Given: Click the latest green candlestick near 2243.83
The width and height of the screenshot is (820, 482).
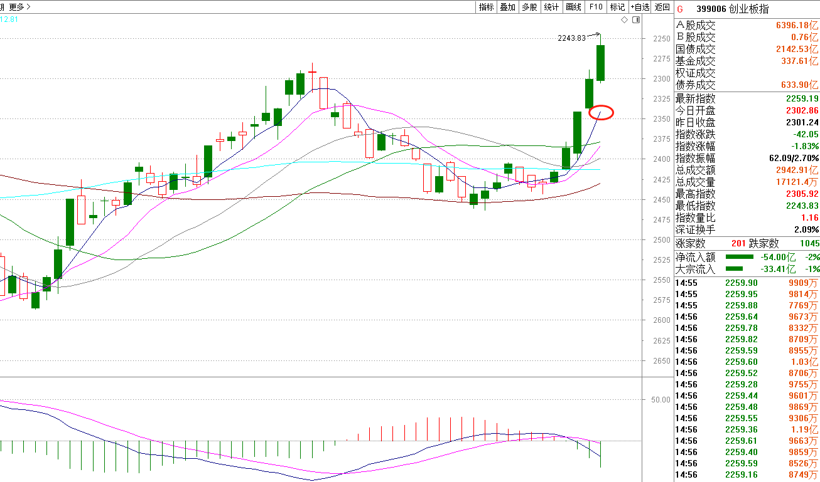Looking at the screenshot, I should (601, 63).
